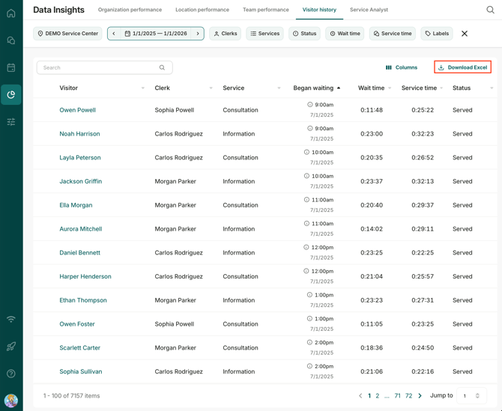Image resolution: width=502 pixels, height=411 pixels.
Task: Switch to the Team performance tab
Action: [x=265, y=10]
